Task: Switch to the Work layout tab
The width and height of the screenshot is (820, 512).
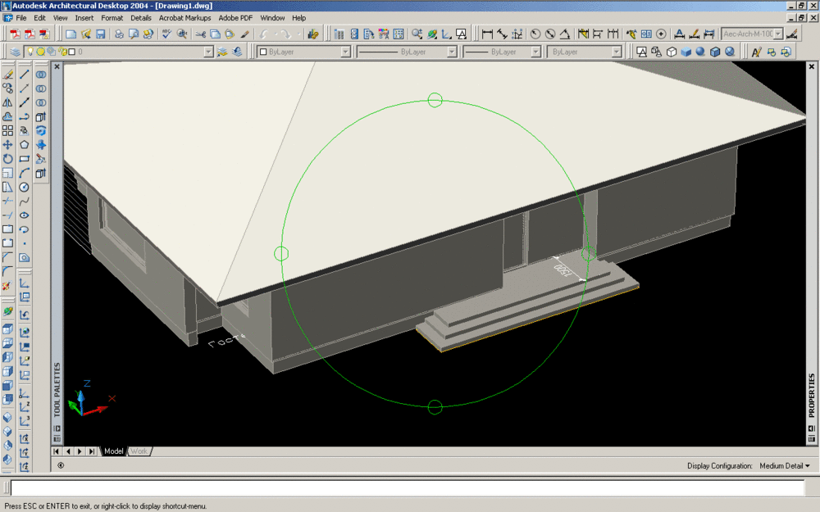Action: pyautogui.click(x=139, y=451)
